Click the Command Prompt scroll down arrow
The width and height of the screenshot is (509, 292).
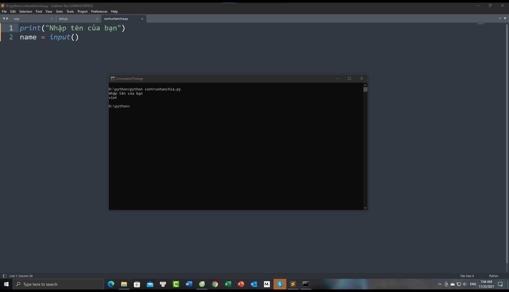365,208
